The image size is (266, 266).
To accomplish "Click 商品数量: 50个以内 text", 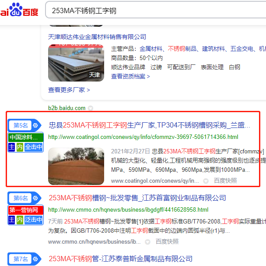I will pyautogui.click(x=137, y=58).
